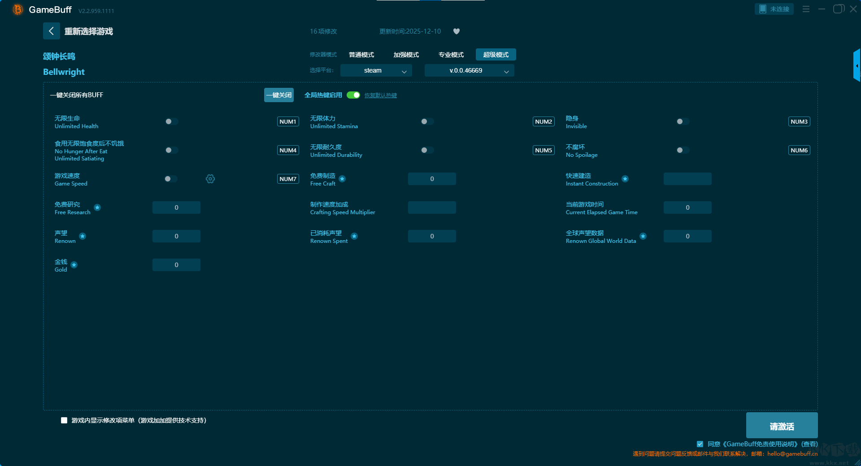Expand the blue side panel arrow

tap(857, 66)
